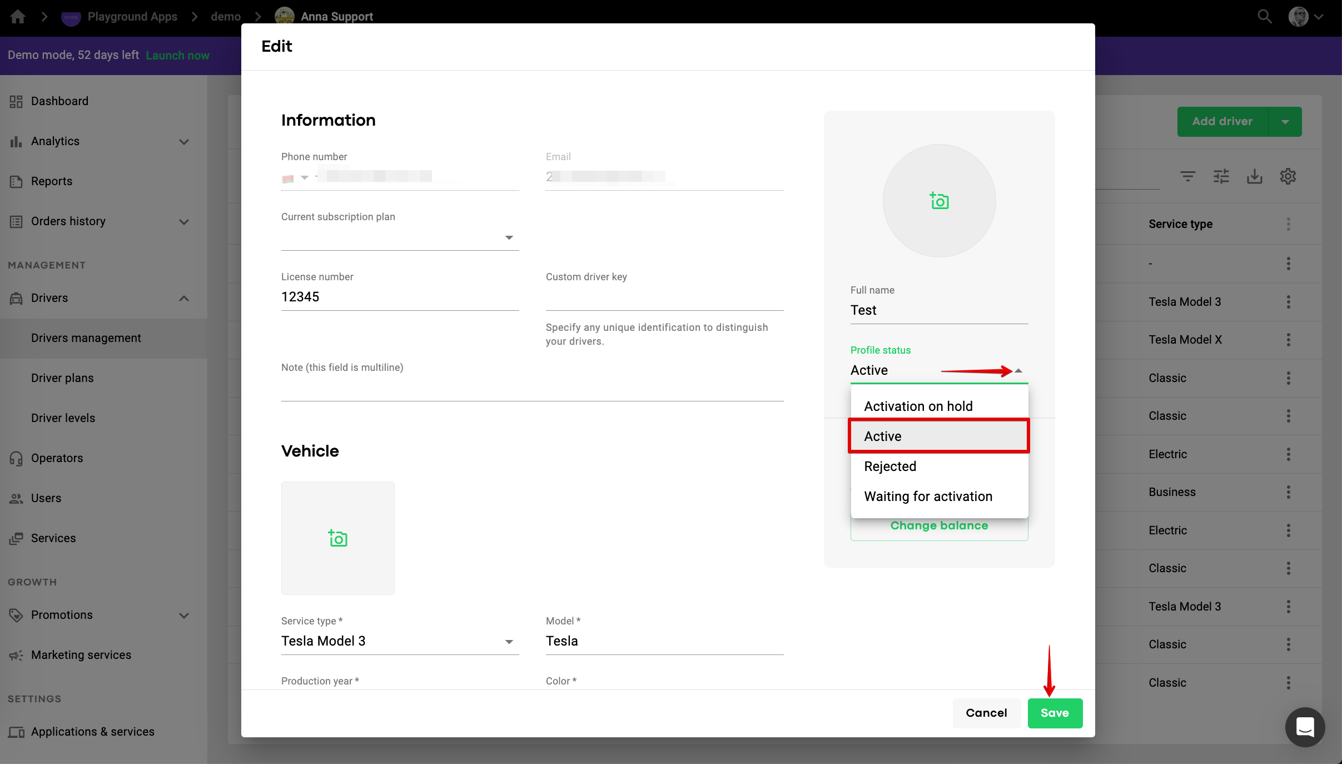This screenshot has width=1342, height=764.
Task: Open the Service type dropdown
Action: click(399, 641)
